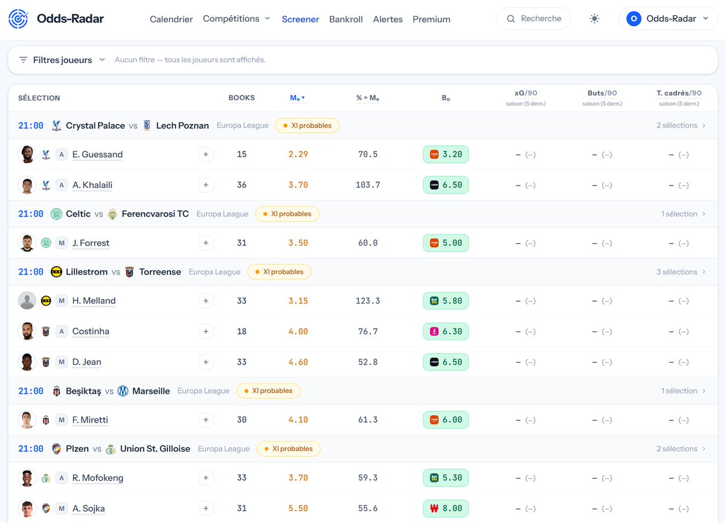Expand the Filtres joueurs panel
Screen dimensions: 725x523
point(62,60)
